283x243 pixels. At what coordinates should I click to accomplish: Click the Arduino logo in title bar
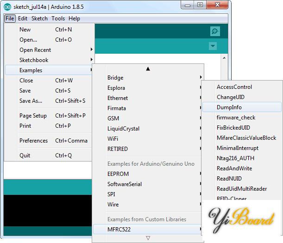coord(7,7)
